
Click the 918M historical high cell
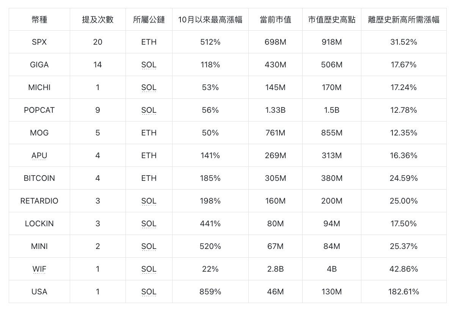point(331,42)
